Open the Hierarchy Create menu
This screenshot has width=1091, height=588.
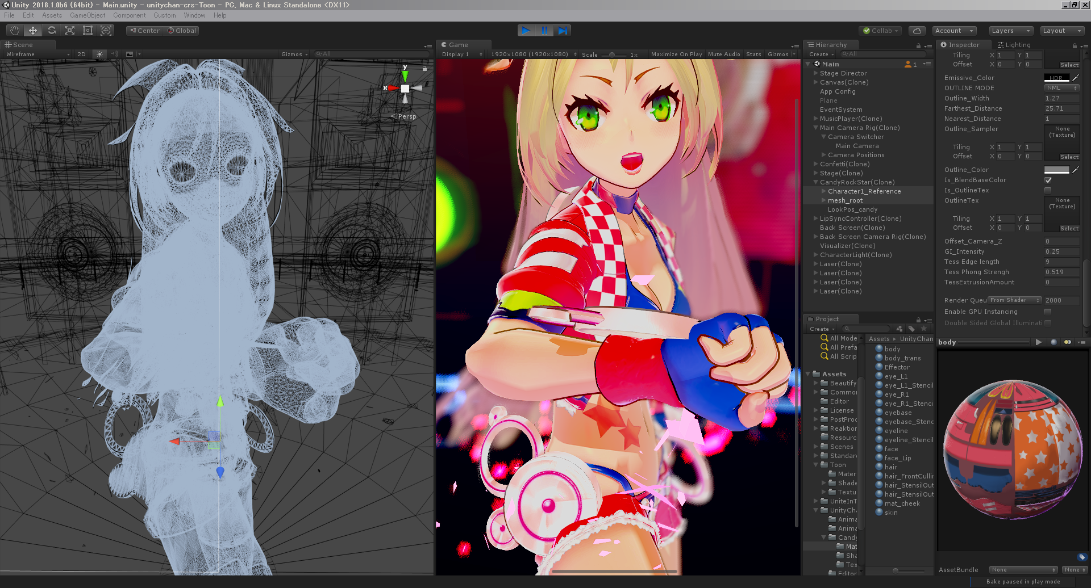[821, 54]
